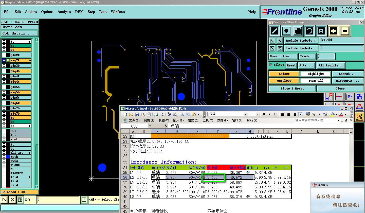Click the negative polarity minus icon
This screenshot has height=213, width=365.
(x=345, y=31)
